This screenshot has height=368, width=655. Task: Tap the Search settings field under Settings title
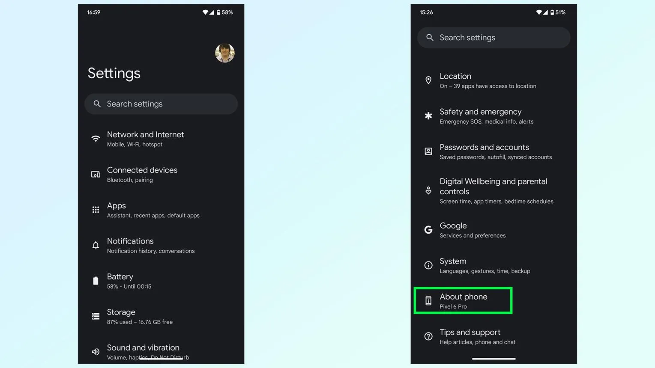[x=161, y=104]
